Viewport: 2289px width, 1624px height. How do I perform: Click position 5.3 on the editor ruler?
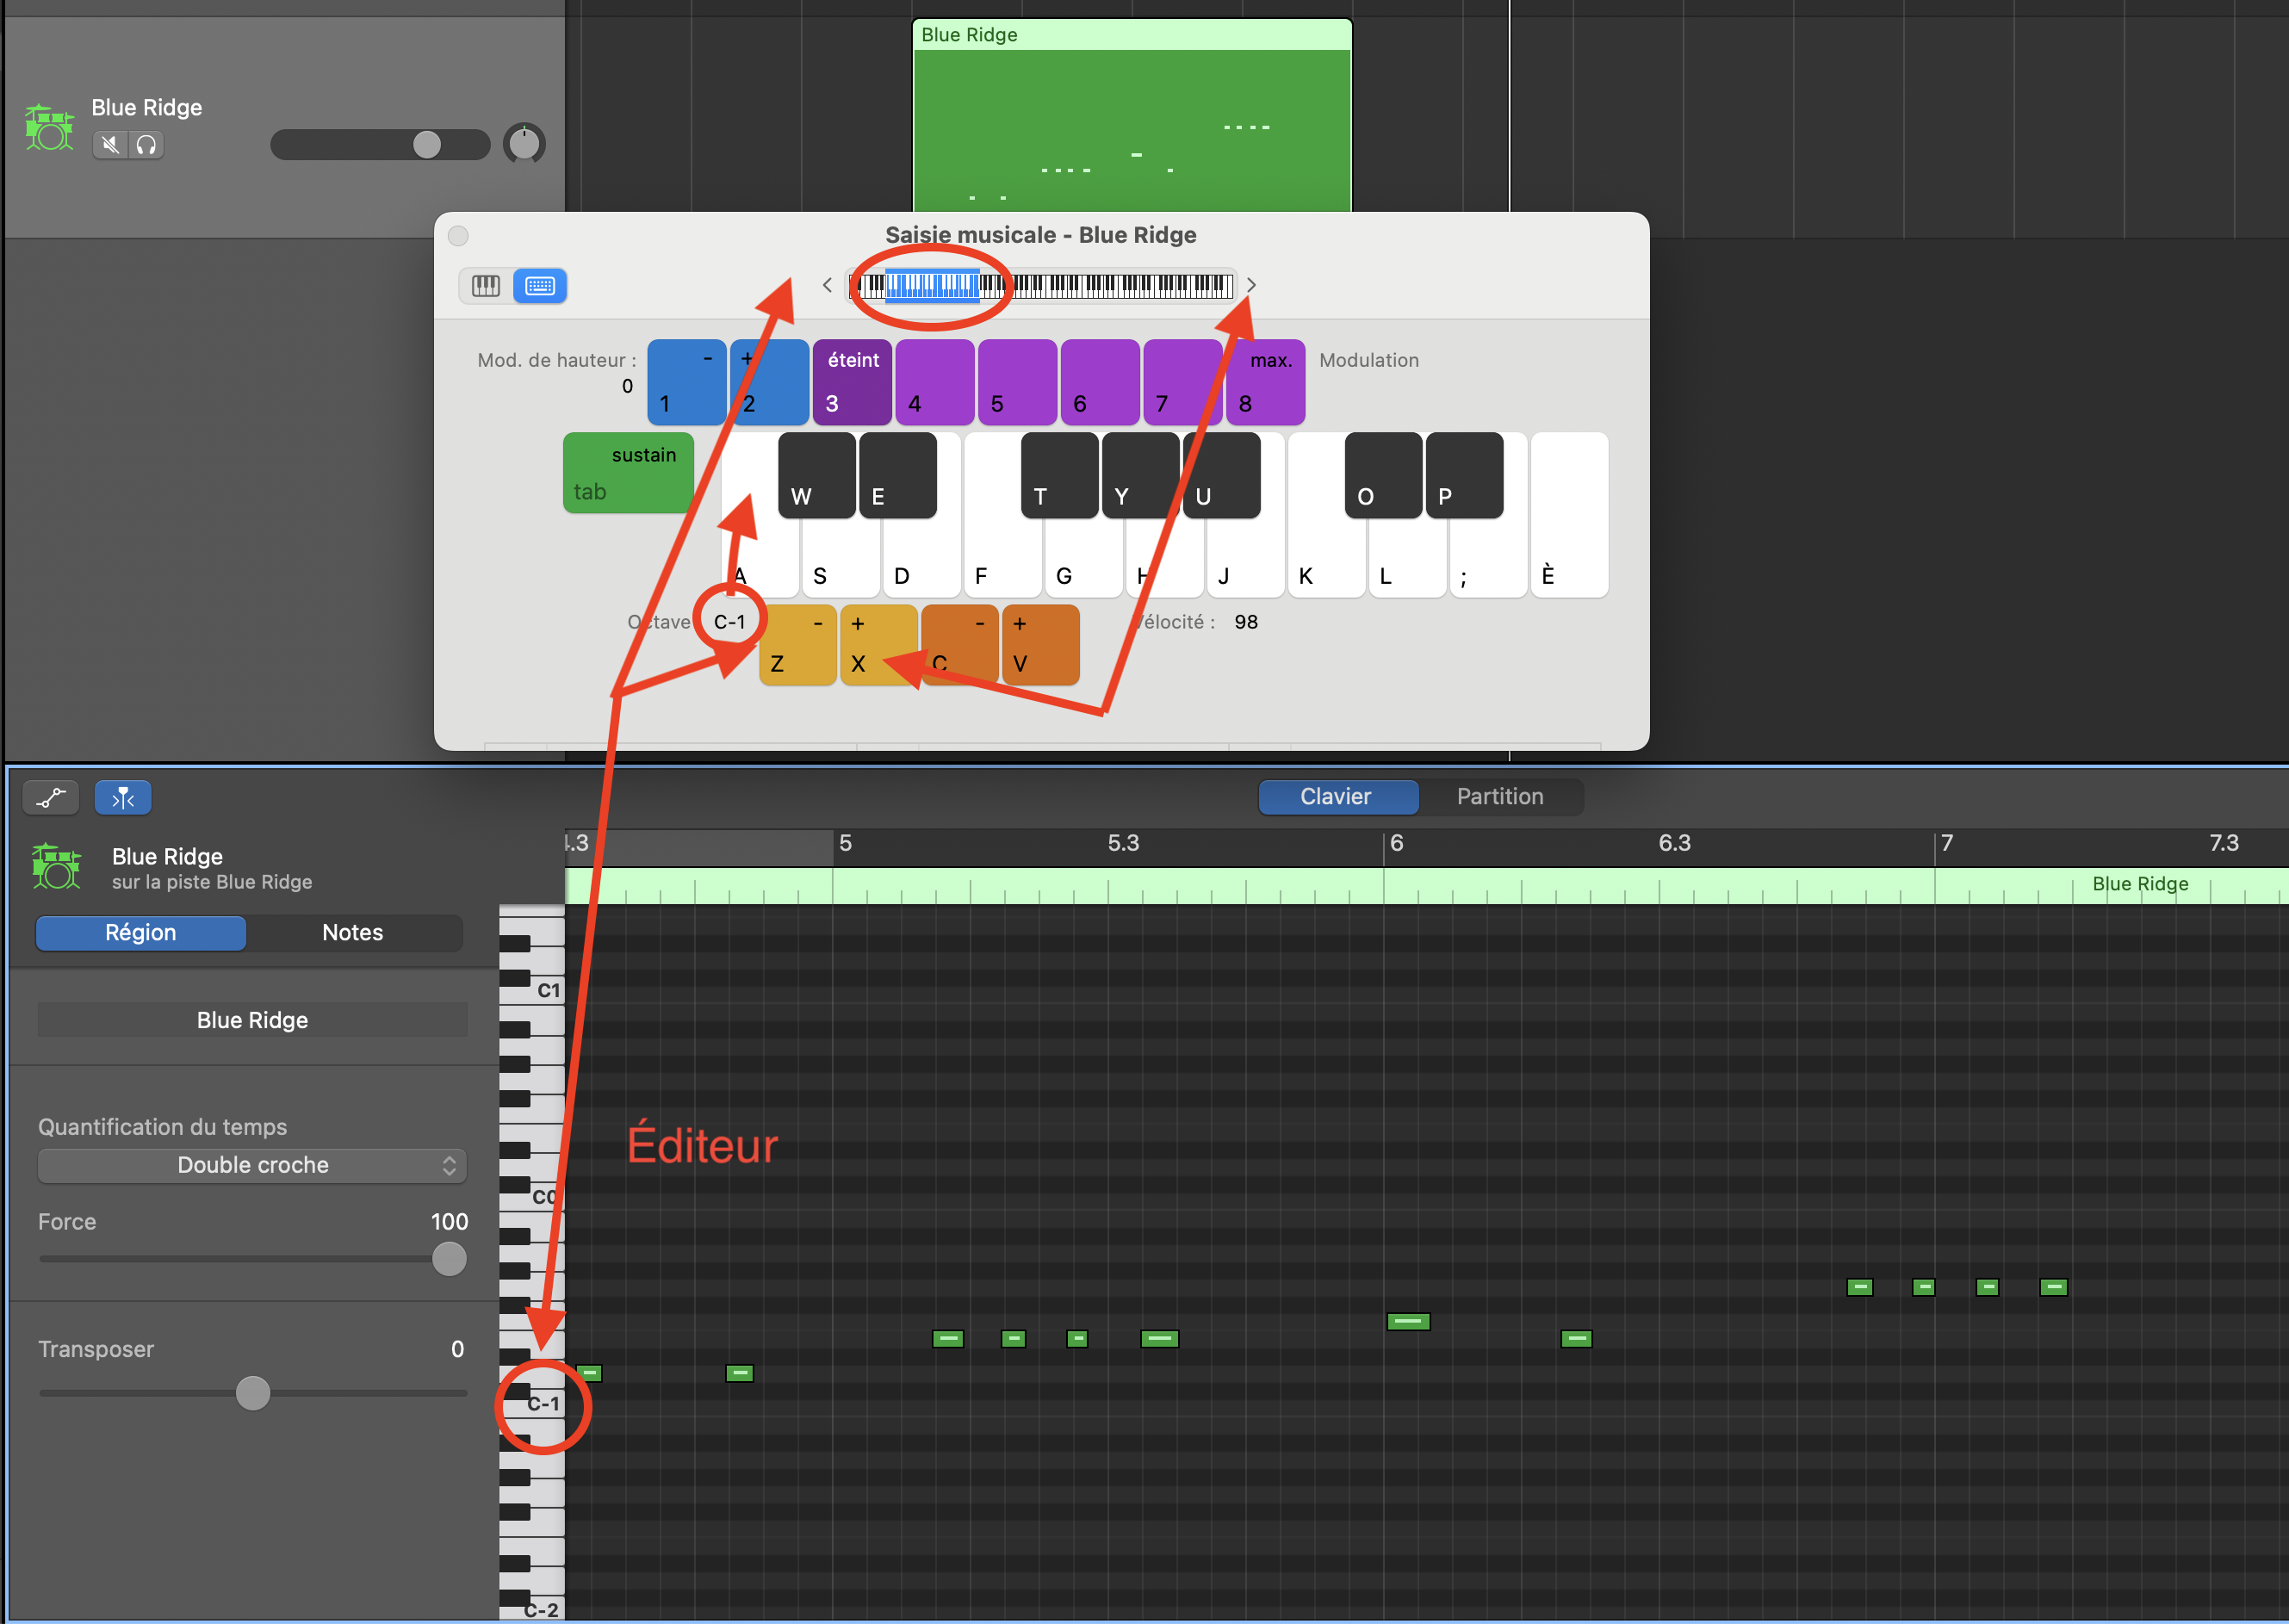click(x=1124, y=844)
